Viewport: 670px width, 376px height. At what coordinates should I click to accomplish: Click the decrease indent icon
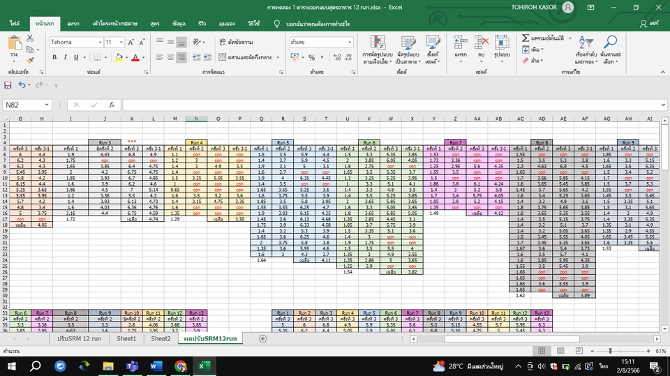(x=197, y=57)
